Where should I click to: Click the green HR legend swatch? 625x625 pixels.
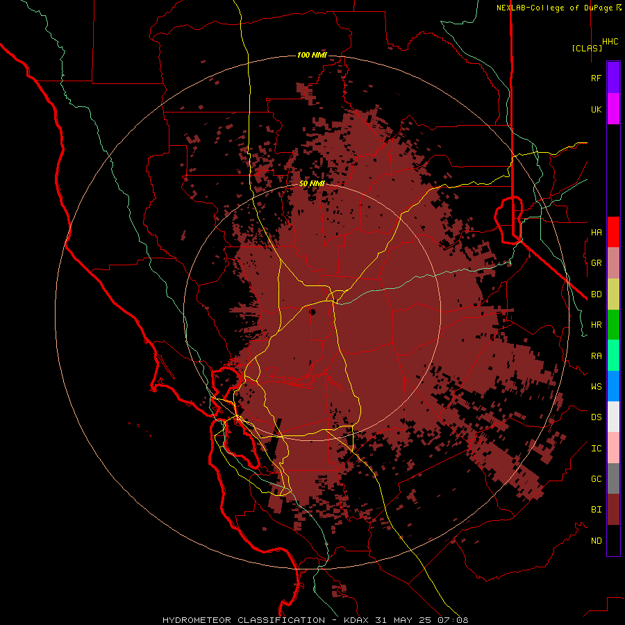click(613, 324)
